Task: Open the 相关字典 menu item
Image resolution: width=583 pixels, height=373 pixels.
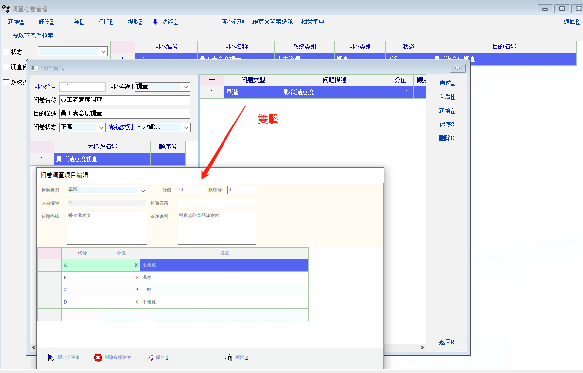Action: [x=313, y=22]
